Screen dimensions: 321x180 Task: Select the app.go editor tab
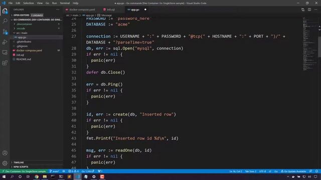pyautogui.click(x=135, y=9)
